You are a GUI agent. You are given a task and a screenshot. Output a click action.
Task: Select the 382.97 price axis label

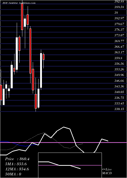click(119, 18)
